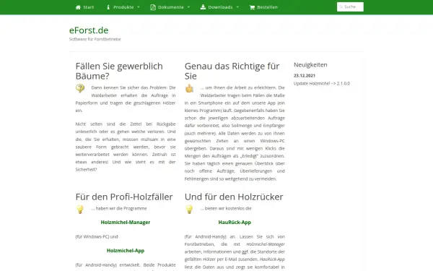The image size is (433, 271).
Task: Click the light bulb icon under Profi-Holzfäller
Action: pyautogui.click(x=80, y=209)
